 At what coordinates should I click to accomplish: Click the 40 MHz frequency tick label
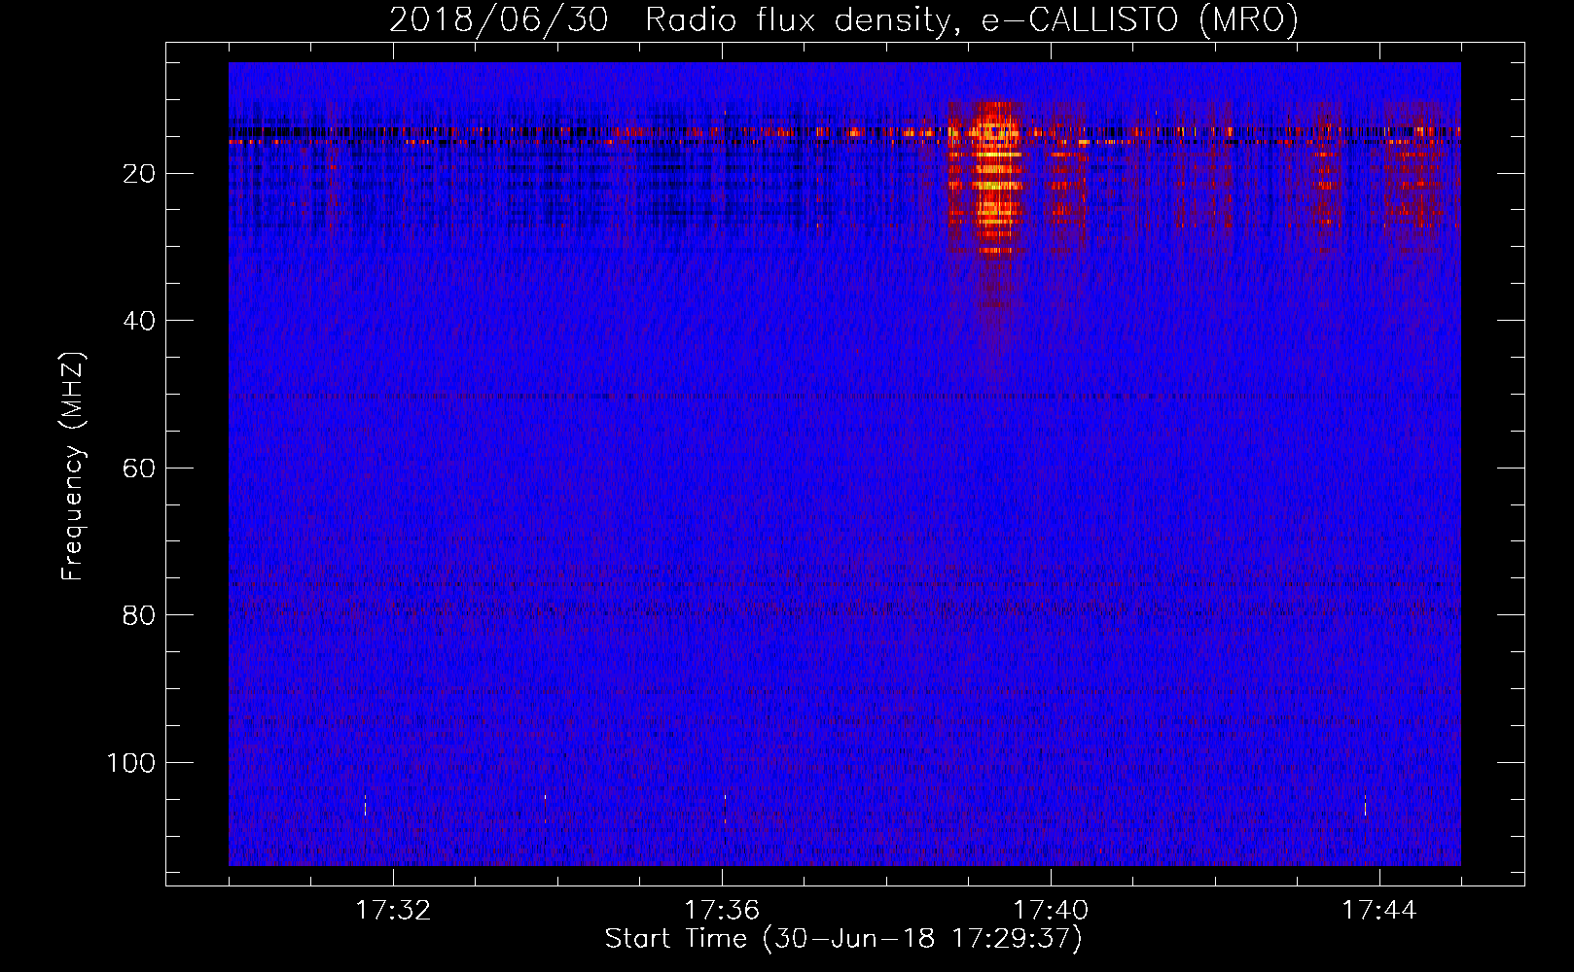click(139, 321)
